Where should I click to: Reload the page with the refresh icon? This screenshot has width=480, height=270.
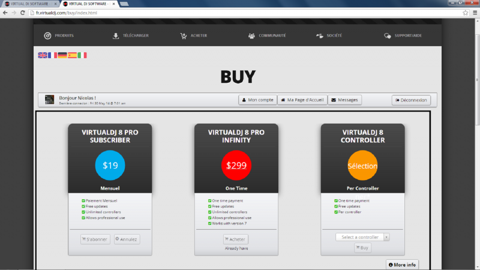(23, 13)
